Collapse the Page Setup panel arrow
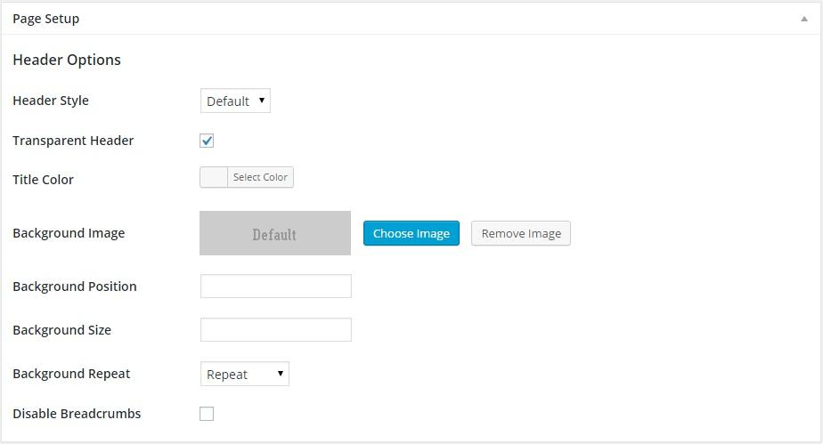 click(804, 19)
